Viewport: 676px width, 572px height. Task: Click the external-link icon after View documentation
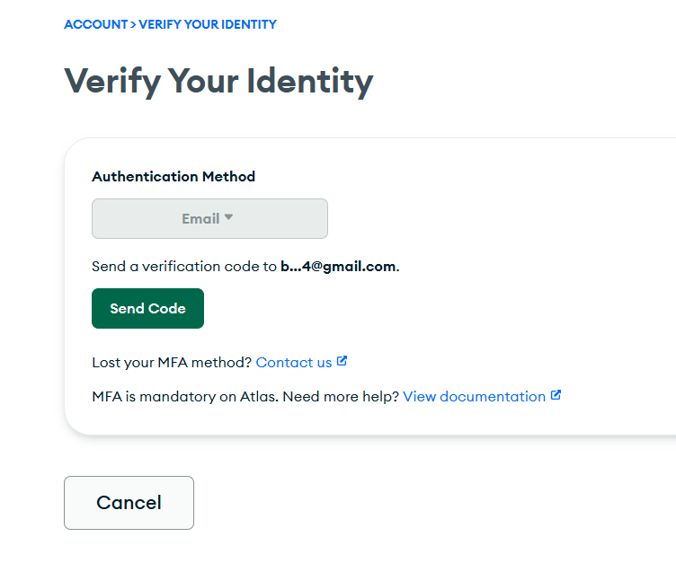click(x=556, y=395)
